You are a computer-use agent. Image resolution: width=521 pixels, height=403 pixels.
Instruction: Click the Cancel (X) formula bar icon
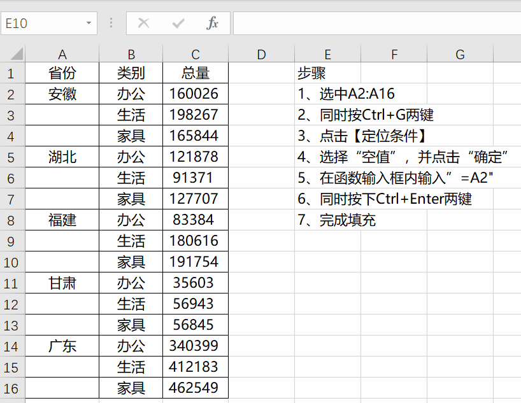[x=144, y=24]
